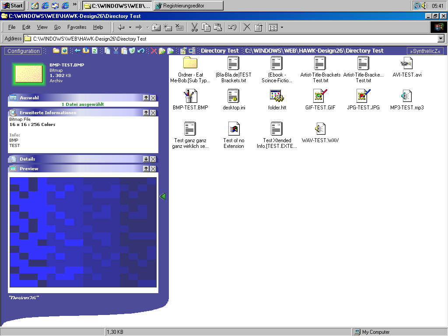Open the File menu

[12, 27]
